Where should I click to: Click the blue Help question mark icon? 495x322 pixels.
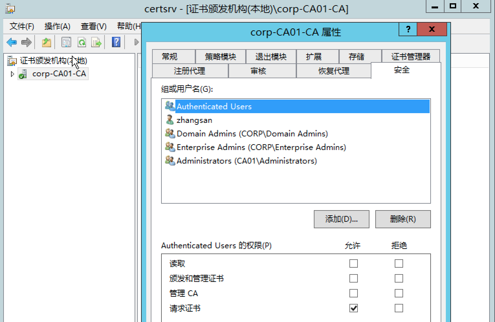coord(116,42)
